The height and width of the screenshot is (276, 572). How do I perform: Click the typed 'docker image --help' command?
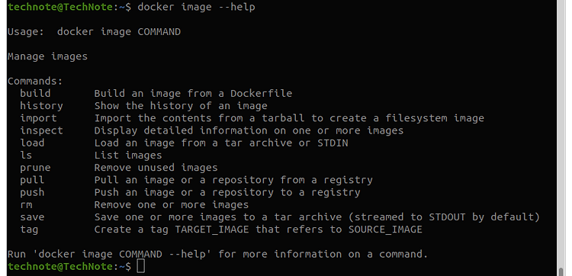(x=196, y=8)
